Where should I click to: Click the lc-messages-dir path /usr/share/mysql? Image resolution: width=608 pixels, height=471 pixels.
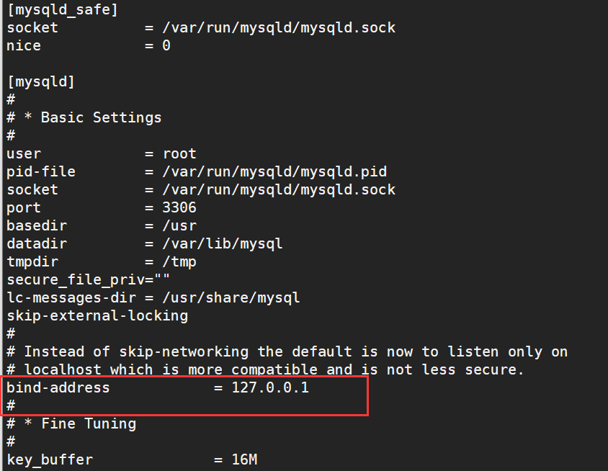point(231,297)
